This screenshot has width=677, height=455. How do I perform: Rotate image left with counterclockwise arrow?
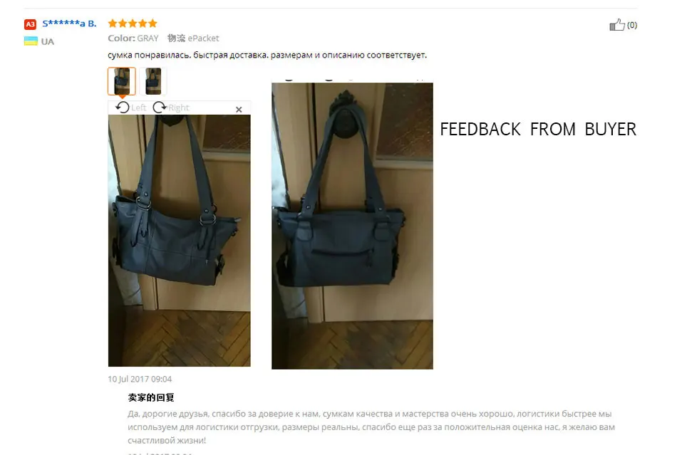click(123, 107)
